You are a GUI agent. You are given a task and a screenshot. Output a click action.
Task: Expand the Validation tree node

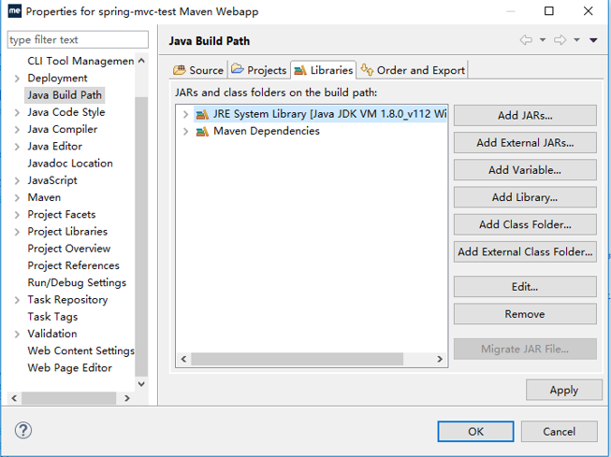pos(17,334)
